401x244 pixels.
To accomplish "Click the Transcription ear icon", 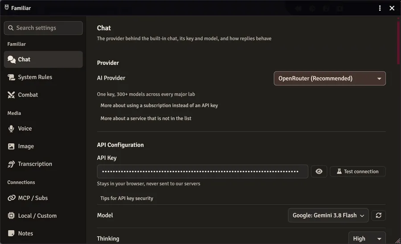I will pos(11,164).
